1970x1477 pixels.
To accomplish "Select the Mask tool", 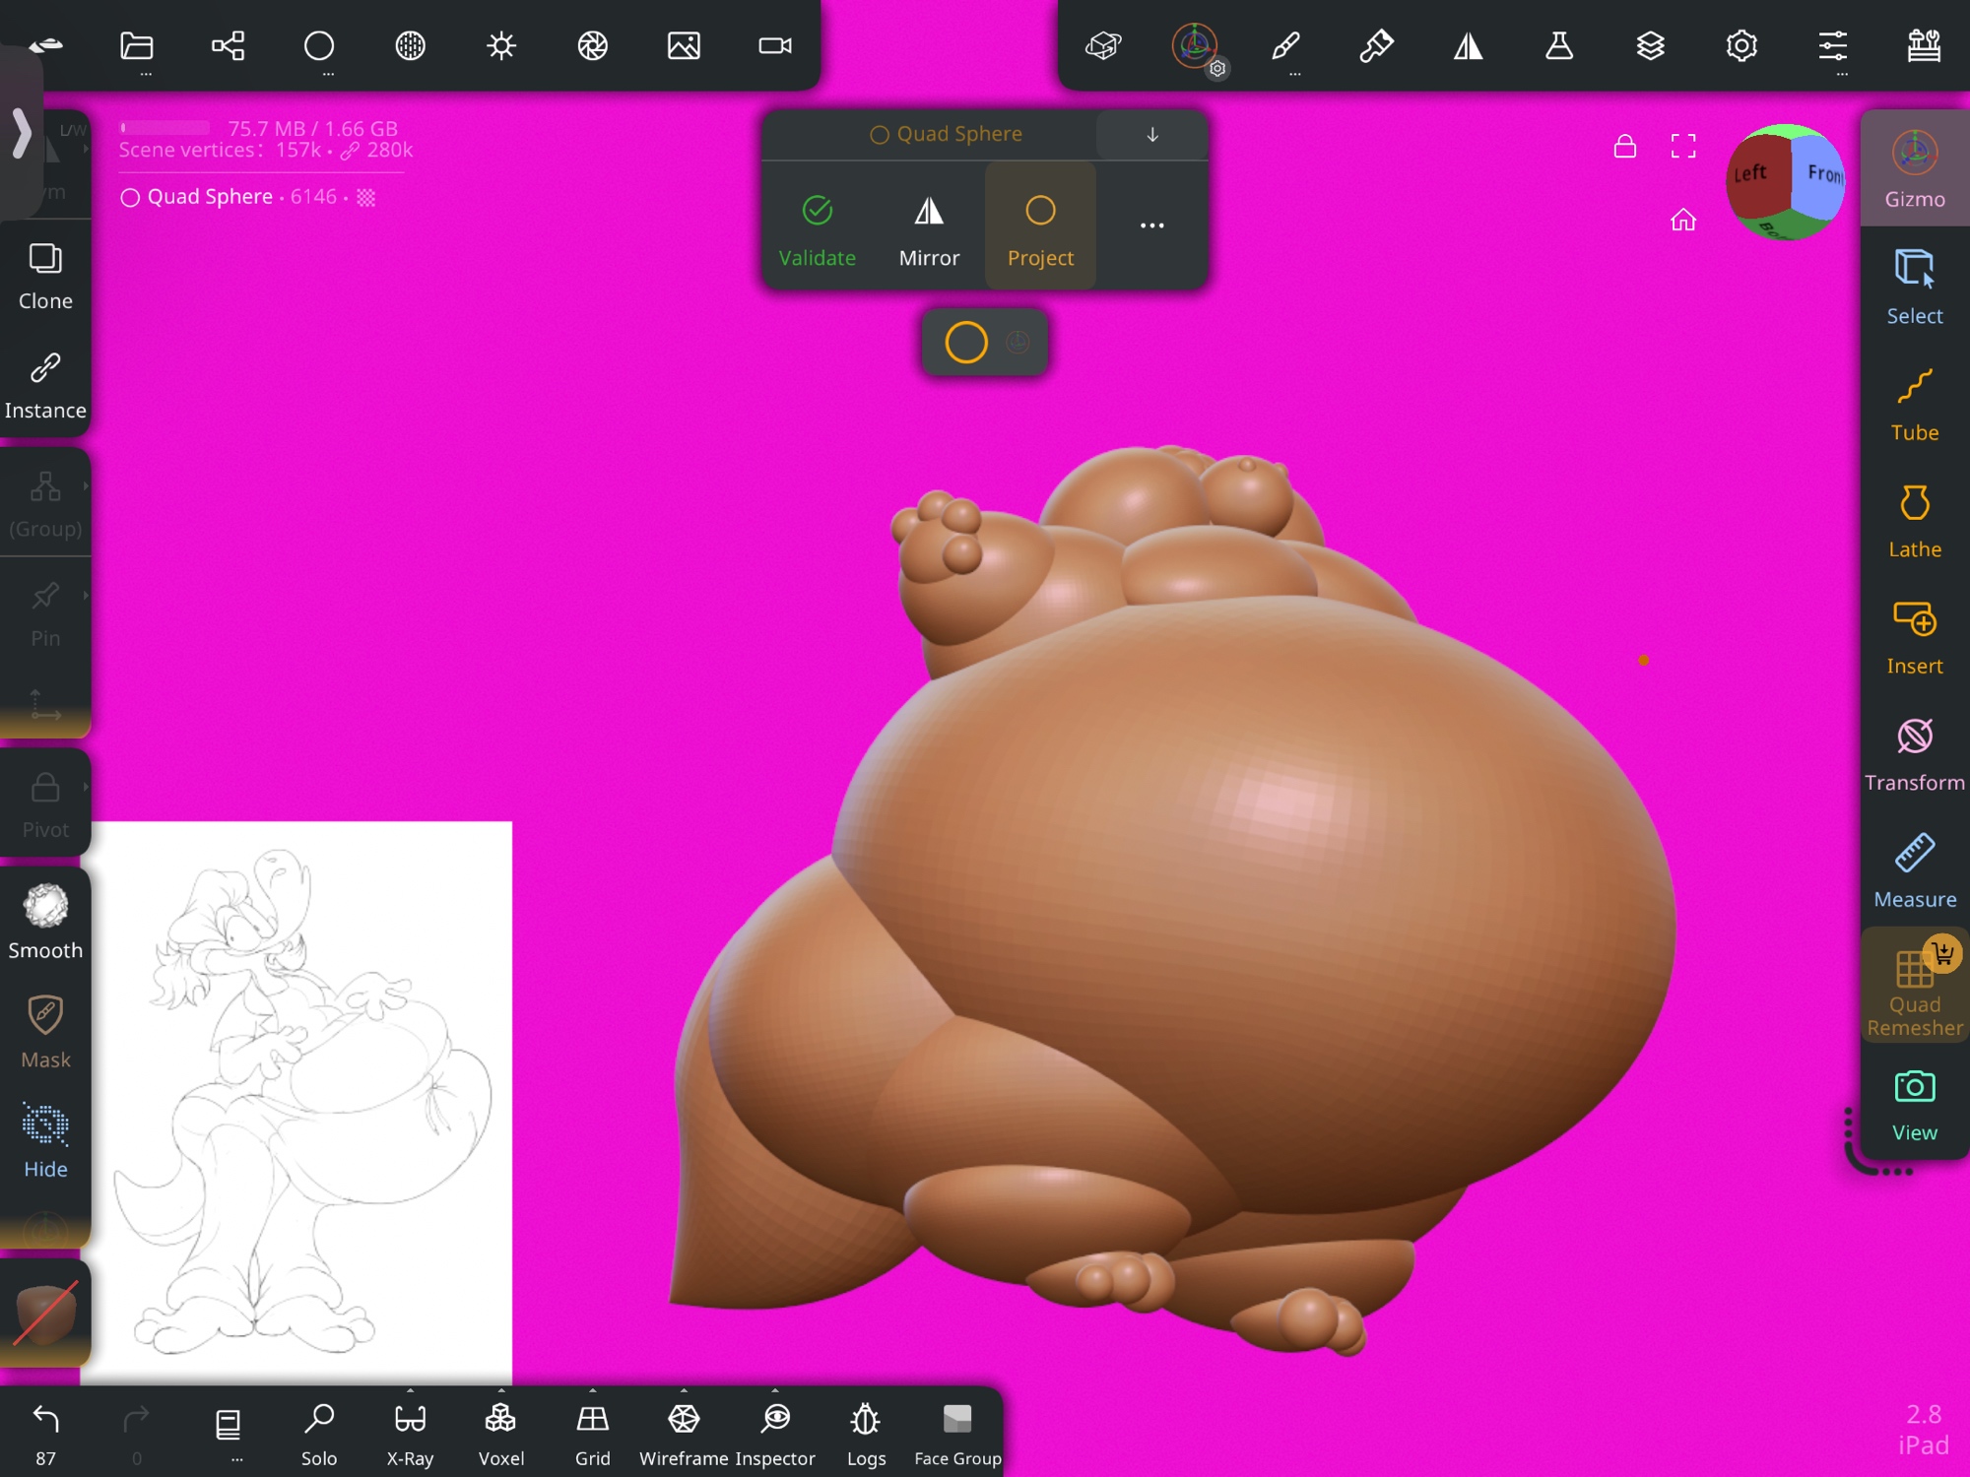I will [x=45, y=1031].
